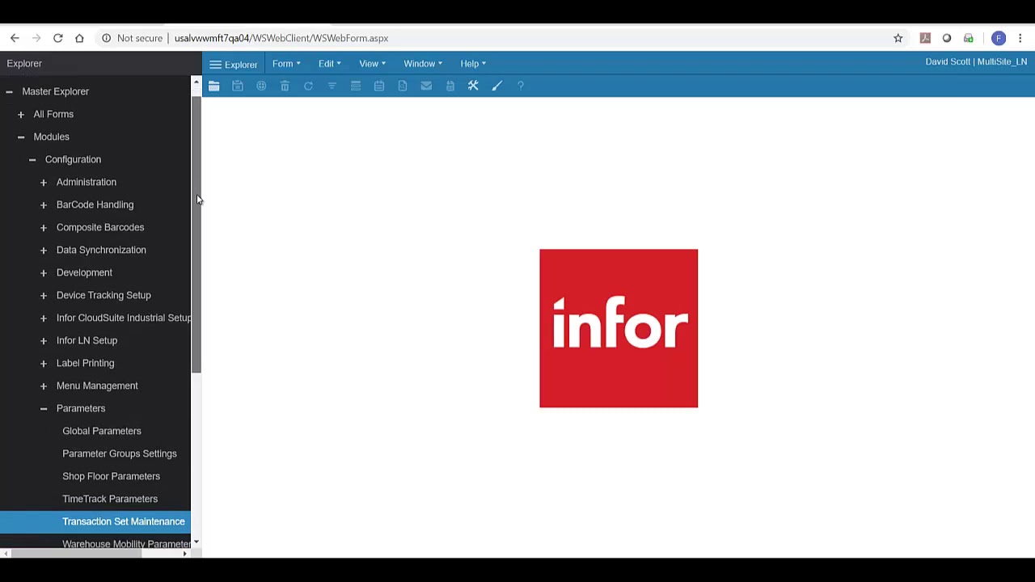1035x582 pixels.
Task: Expand the Infor LN Setup node
Action: (x=44, y=341)
